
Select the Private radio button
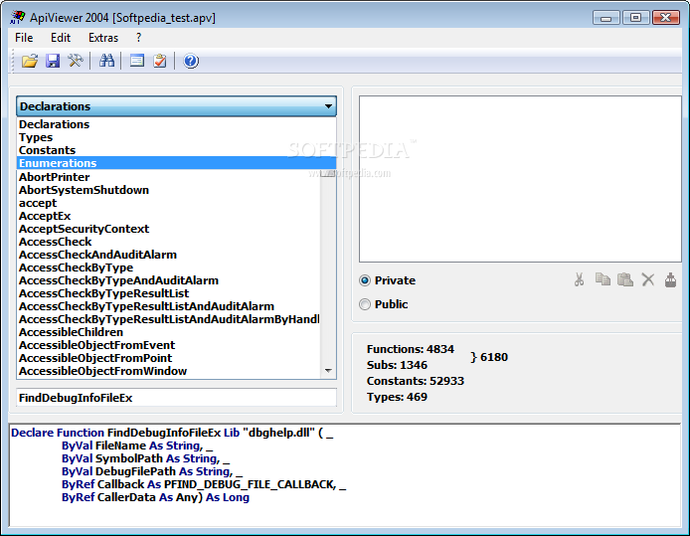pos(365,280)
